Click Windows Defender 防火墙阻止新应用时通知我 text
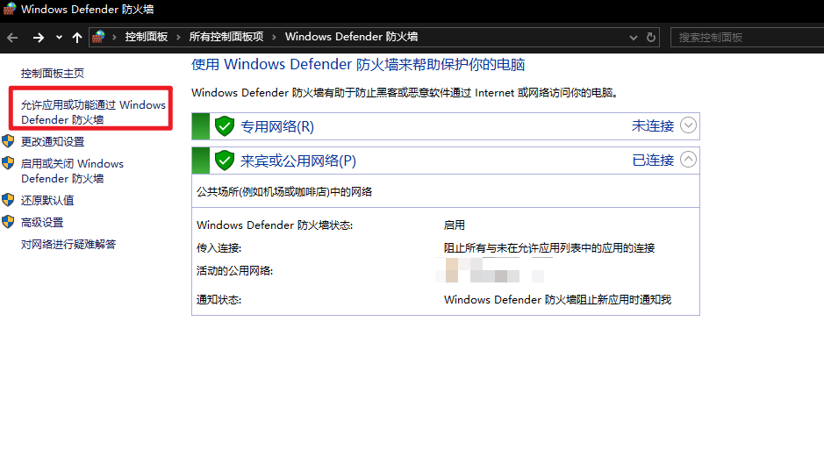The image size is (824, 457). (557, 300)
